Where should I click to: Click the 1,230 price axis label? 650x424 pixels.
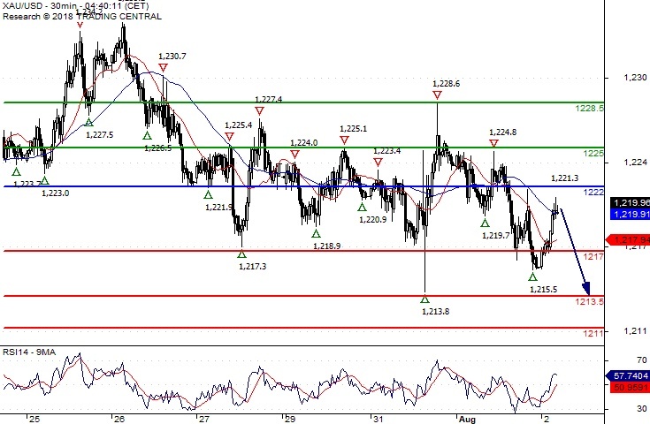(635, 78)
